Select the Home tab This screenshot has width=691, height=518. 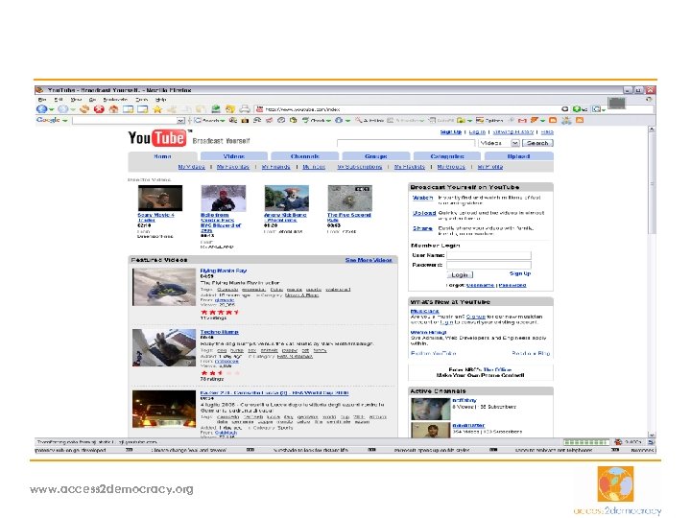(162, 156)
